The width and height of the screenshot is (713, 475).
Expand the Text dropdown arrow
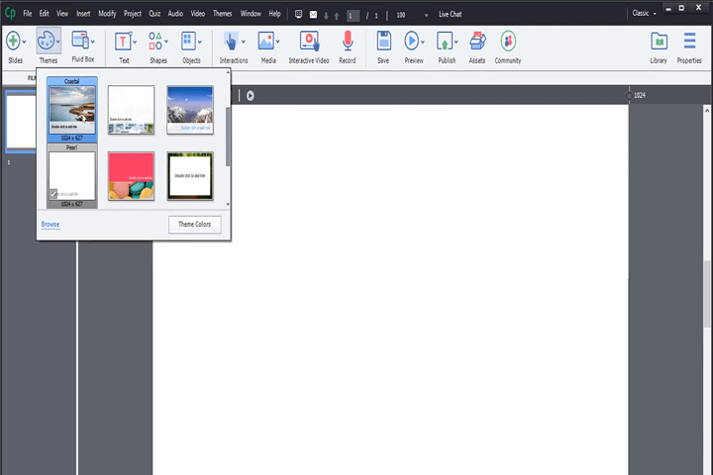[135, 42]
